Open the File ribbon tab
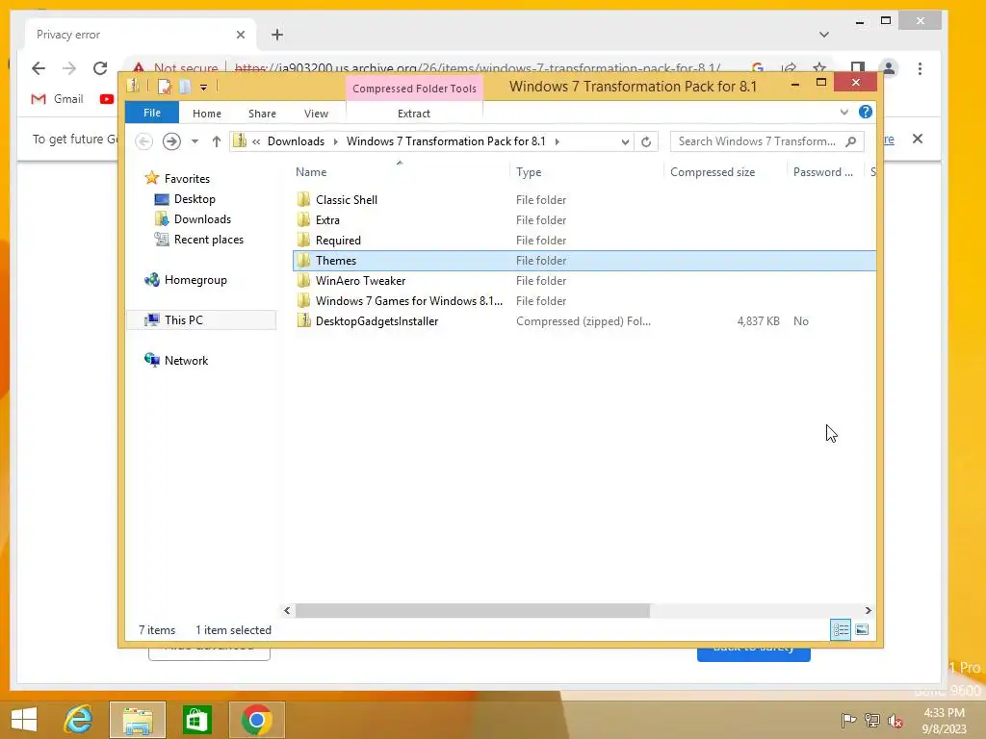 (x=151, y=113)
